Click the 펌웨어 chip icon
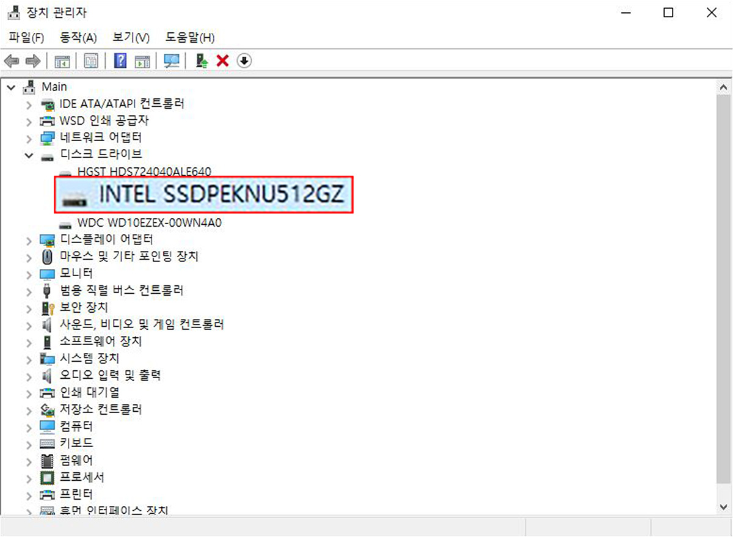 47,460
